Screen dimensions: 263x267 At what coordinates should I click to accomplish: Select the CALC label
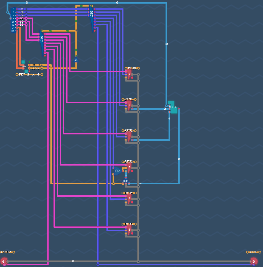pos(35,65)
